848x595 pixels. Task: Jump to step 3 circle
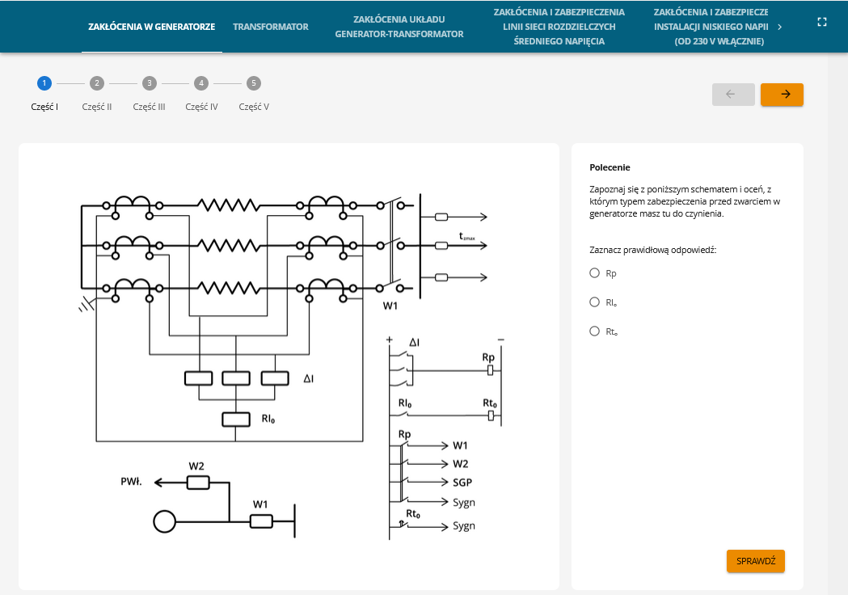[149, 83]
